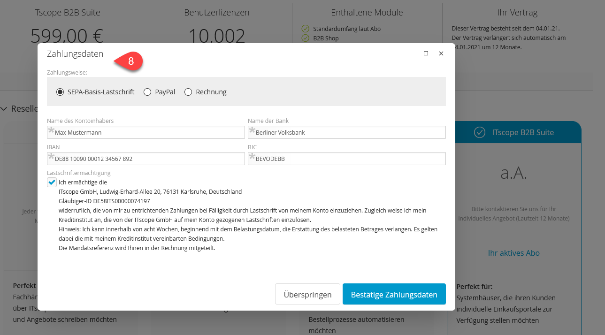Image resolution: width=605 pixels, height=335 pixels.
Task: Uncheck the Lastschriftermächtigung checkbox
Action: point(52,182)
